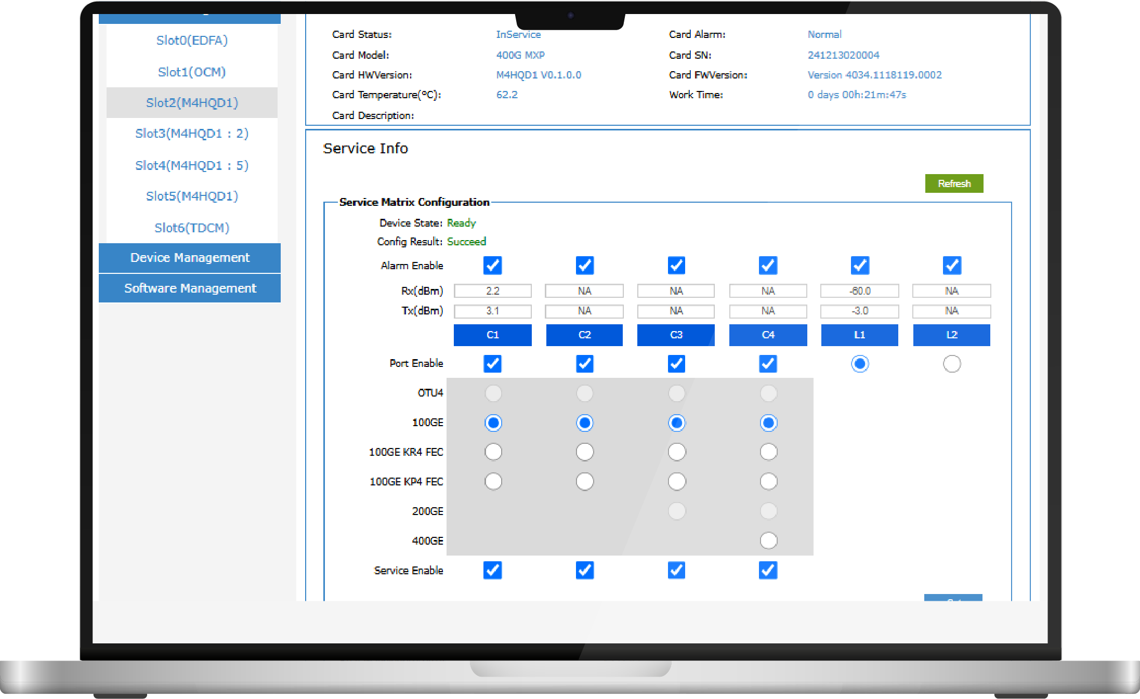This screenshot has width=1140, height=699.
Task: Disable Port Enable for C3
Action: click(x=676, y=363)
